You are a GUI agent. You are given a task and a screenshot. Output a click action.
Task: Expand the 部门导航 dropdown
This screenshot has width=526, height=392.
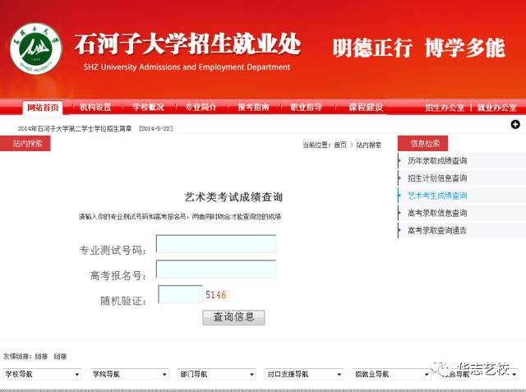pyautogui.click(x=217, y=374)
